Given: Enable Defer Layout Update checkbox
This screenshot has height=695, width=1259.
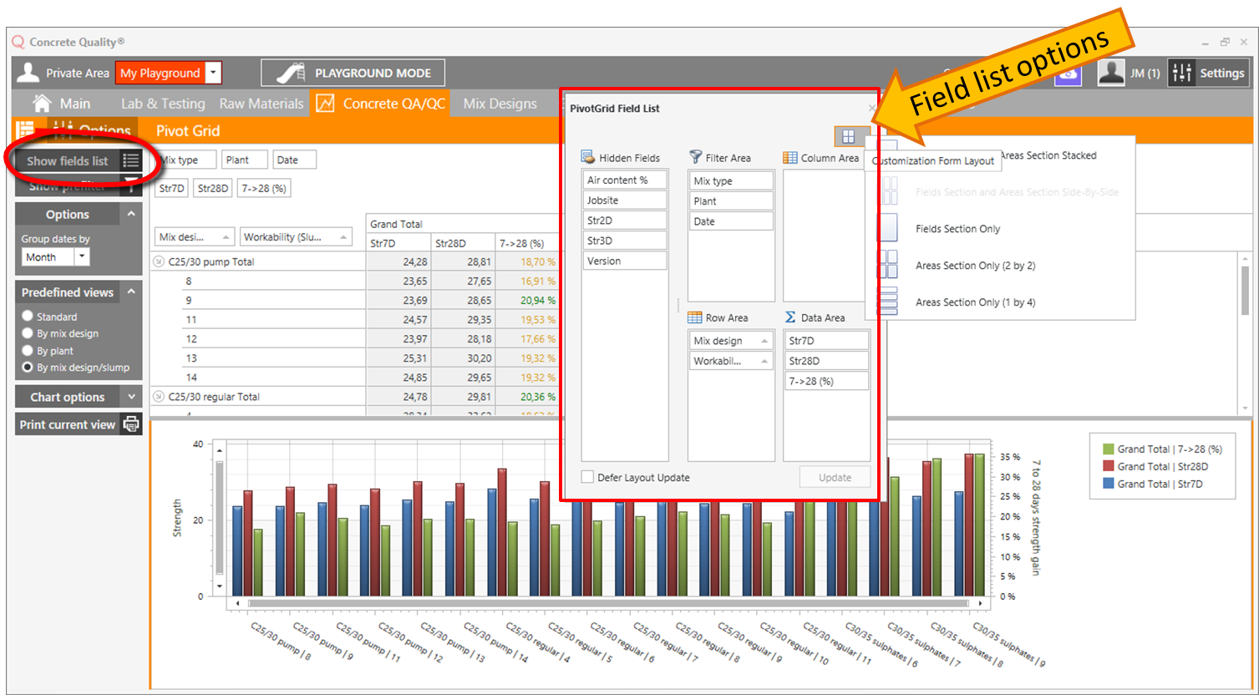Looking at the screenshot, I should 588,477.
